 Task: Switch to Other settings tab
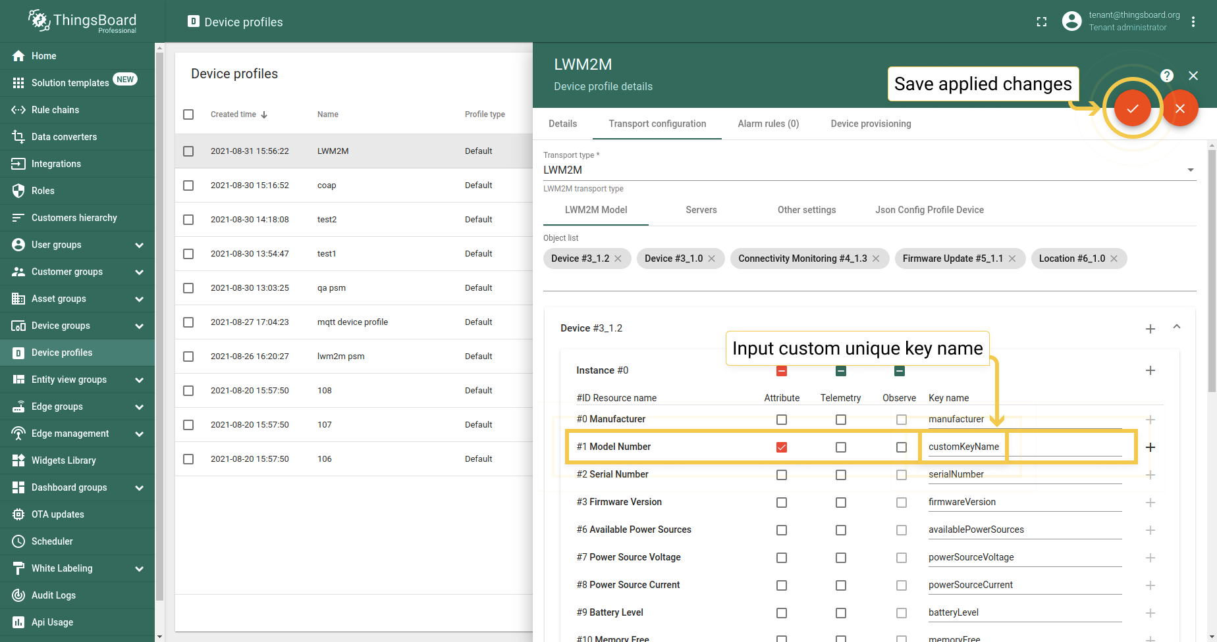[x=806, y=210]
